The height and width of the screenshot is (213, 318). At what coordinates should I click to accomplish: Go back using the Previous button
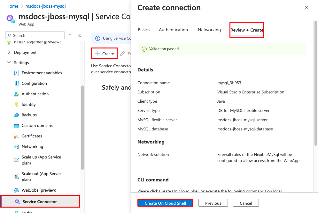click(x=213, y=203)
